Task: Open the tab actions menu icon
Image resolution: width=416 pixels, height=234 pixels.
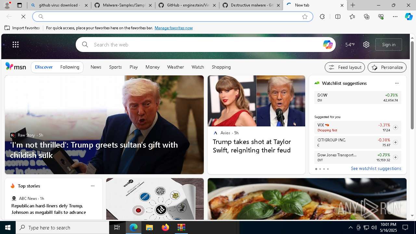Action: [x=19, y=5]
